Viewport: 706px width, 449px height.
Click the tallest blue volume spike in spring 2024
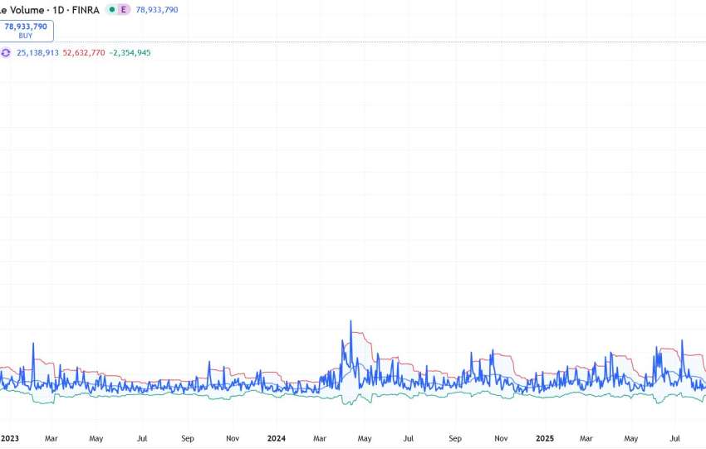pos(351,322)
